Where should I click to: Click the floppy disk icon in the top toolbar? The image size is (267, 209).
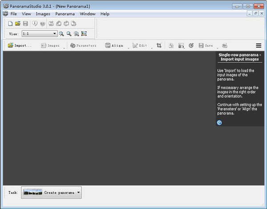tap(25, 24)
